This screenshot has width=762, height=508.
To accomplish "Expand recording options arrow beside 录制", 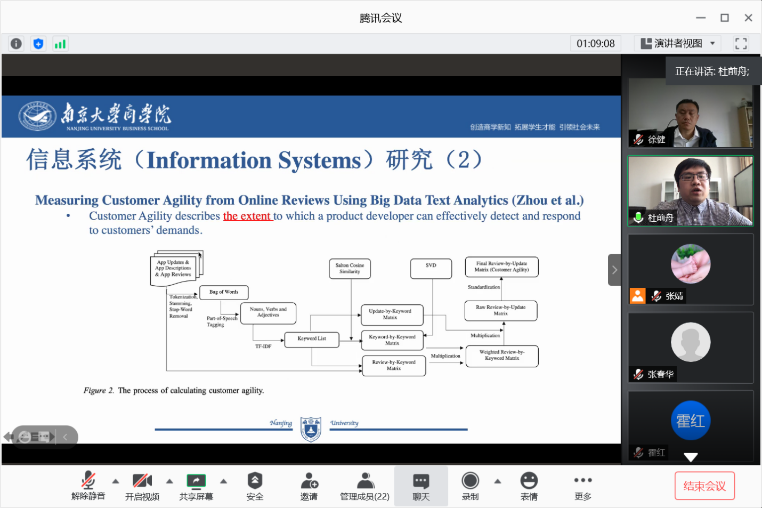I will [498, 481].
